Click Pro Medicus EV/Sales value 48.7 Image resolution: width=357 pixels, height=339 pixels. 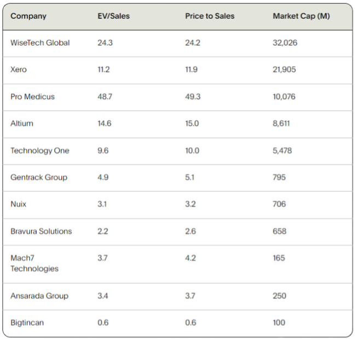click(105, 97)
